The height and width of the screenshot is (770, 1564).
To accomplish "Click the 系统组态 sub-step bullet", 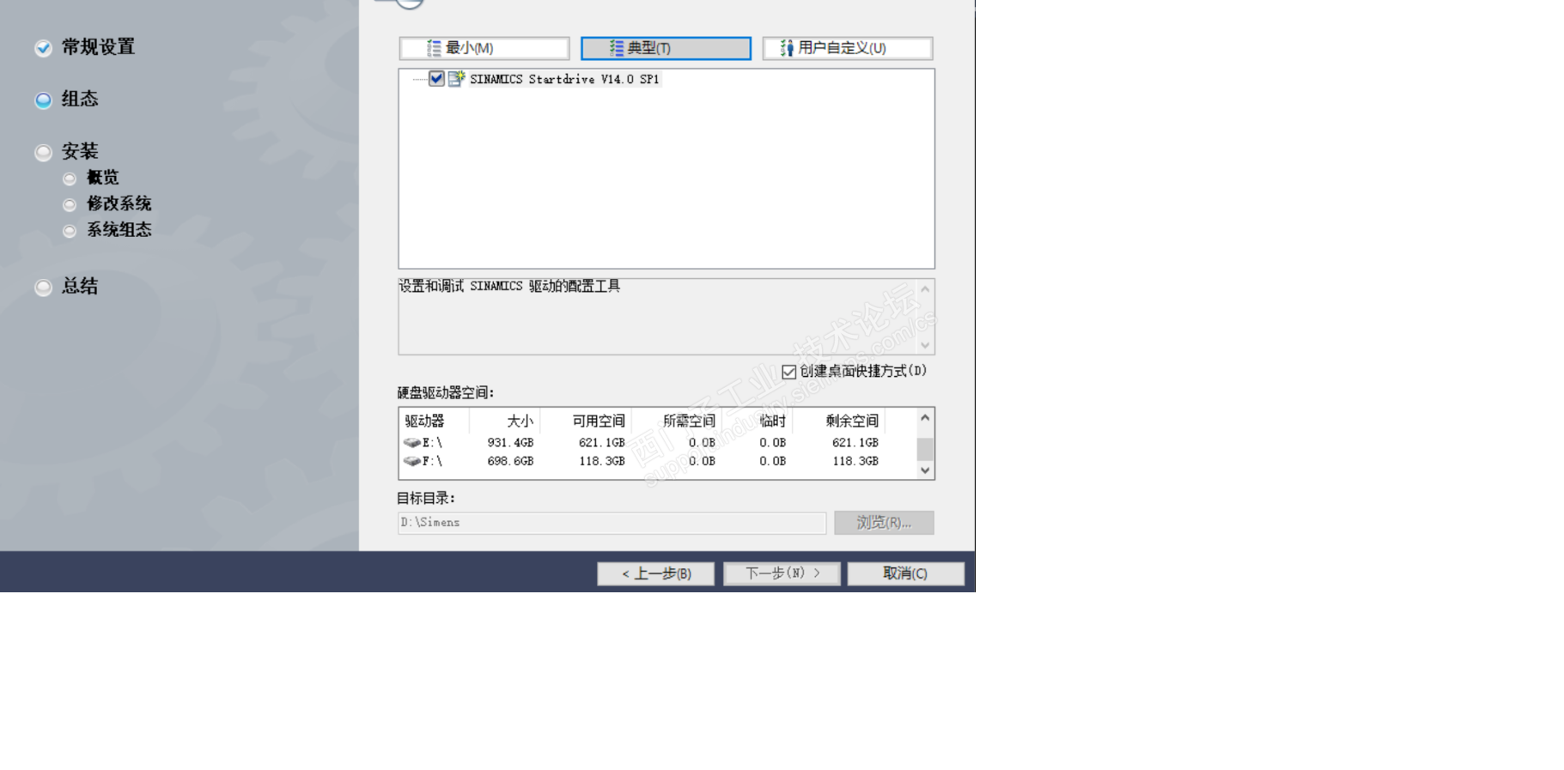I will pos(70,230).
